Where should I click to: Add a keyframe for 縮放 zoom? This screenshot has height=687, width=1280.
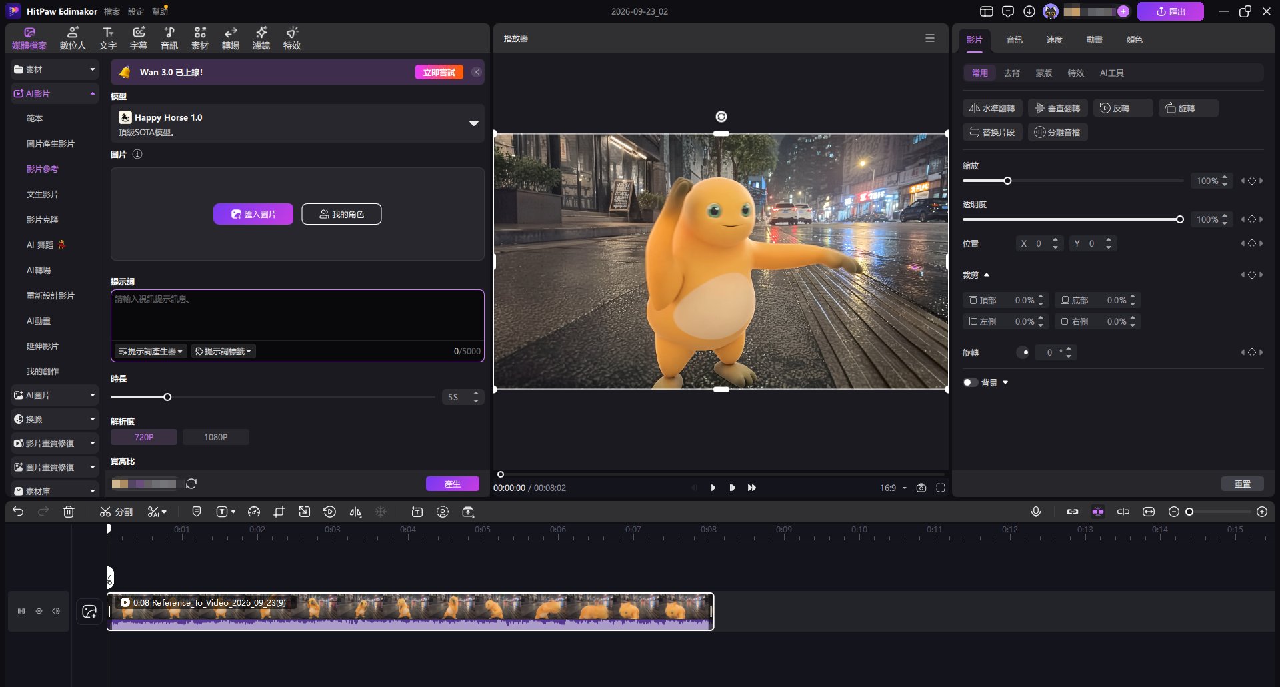click(1252, 181)
